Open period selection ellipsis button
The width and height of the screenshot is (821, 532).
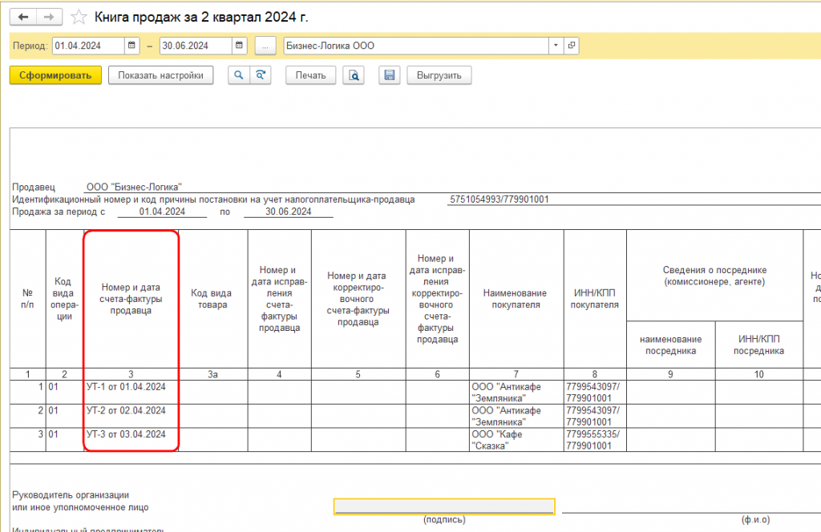(265, 46)
